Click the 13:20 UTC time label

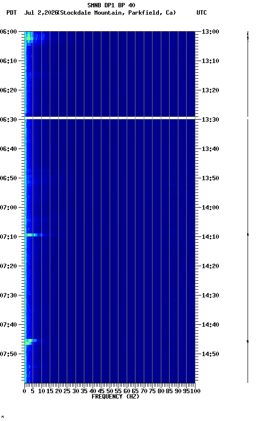click(x=211, y=90)
